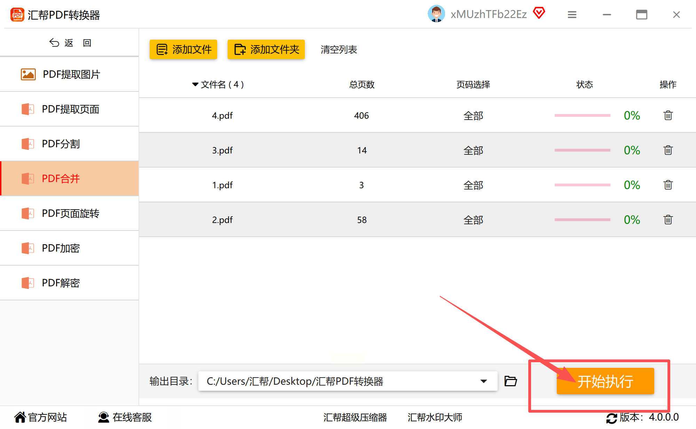
Task: Click the output directory path field
Action: coord(338,381)
